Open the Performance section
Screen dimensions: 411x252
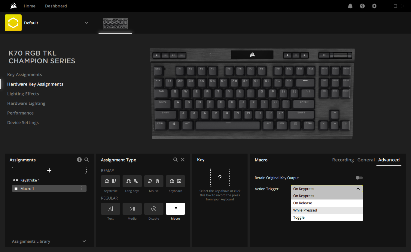click(x=20, y=113)
